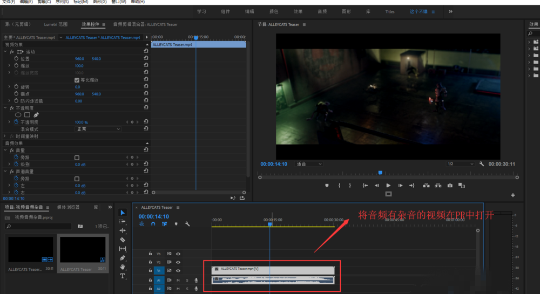Switch to the 颜色 workspace tab
Screen dimensions: 540x294
(275, 11)
